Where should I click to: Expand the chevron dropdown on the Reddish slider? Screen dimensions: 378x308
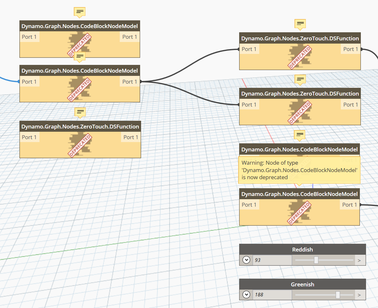[x=246, y=260]
